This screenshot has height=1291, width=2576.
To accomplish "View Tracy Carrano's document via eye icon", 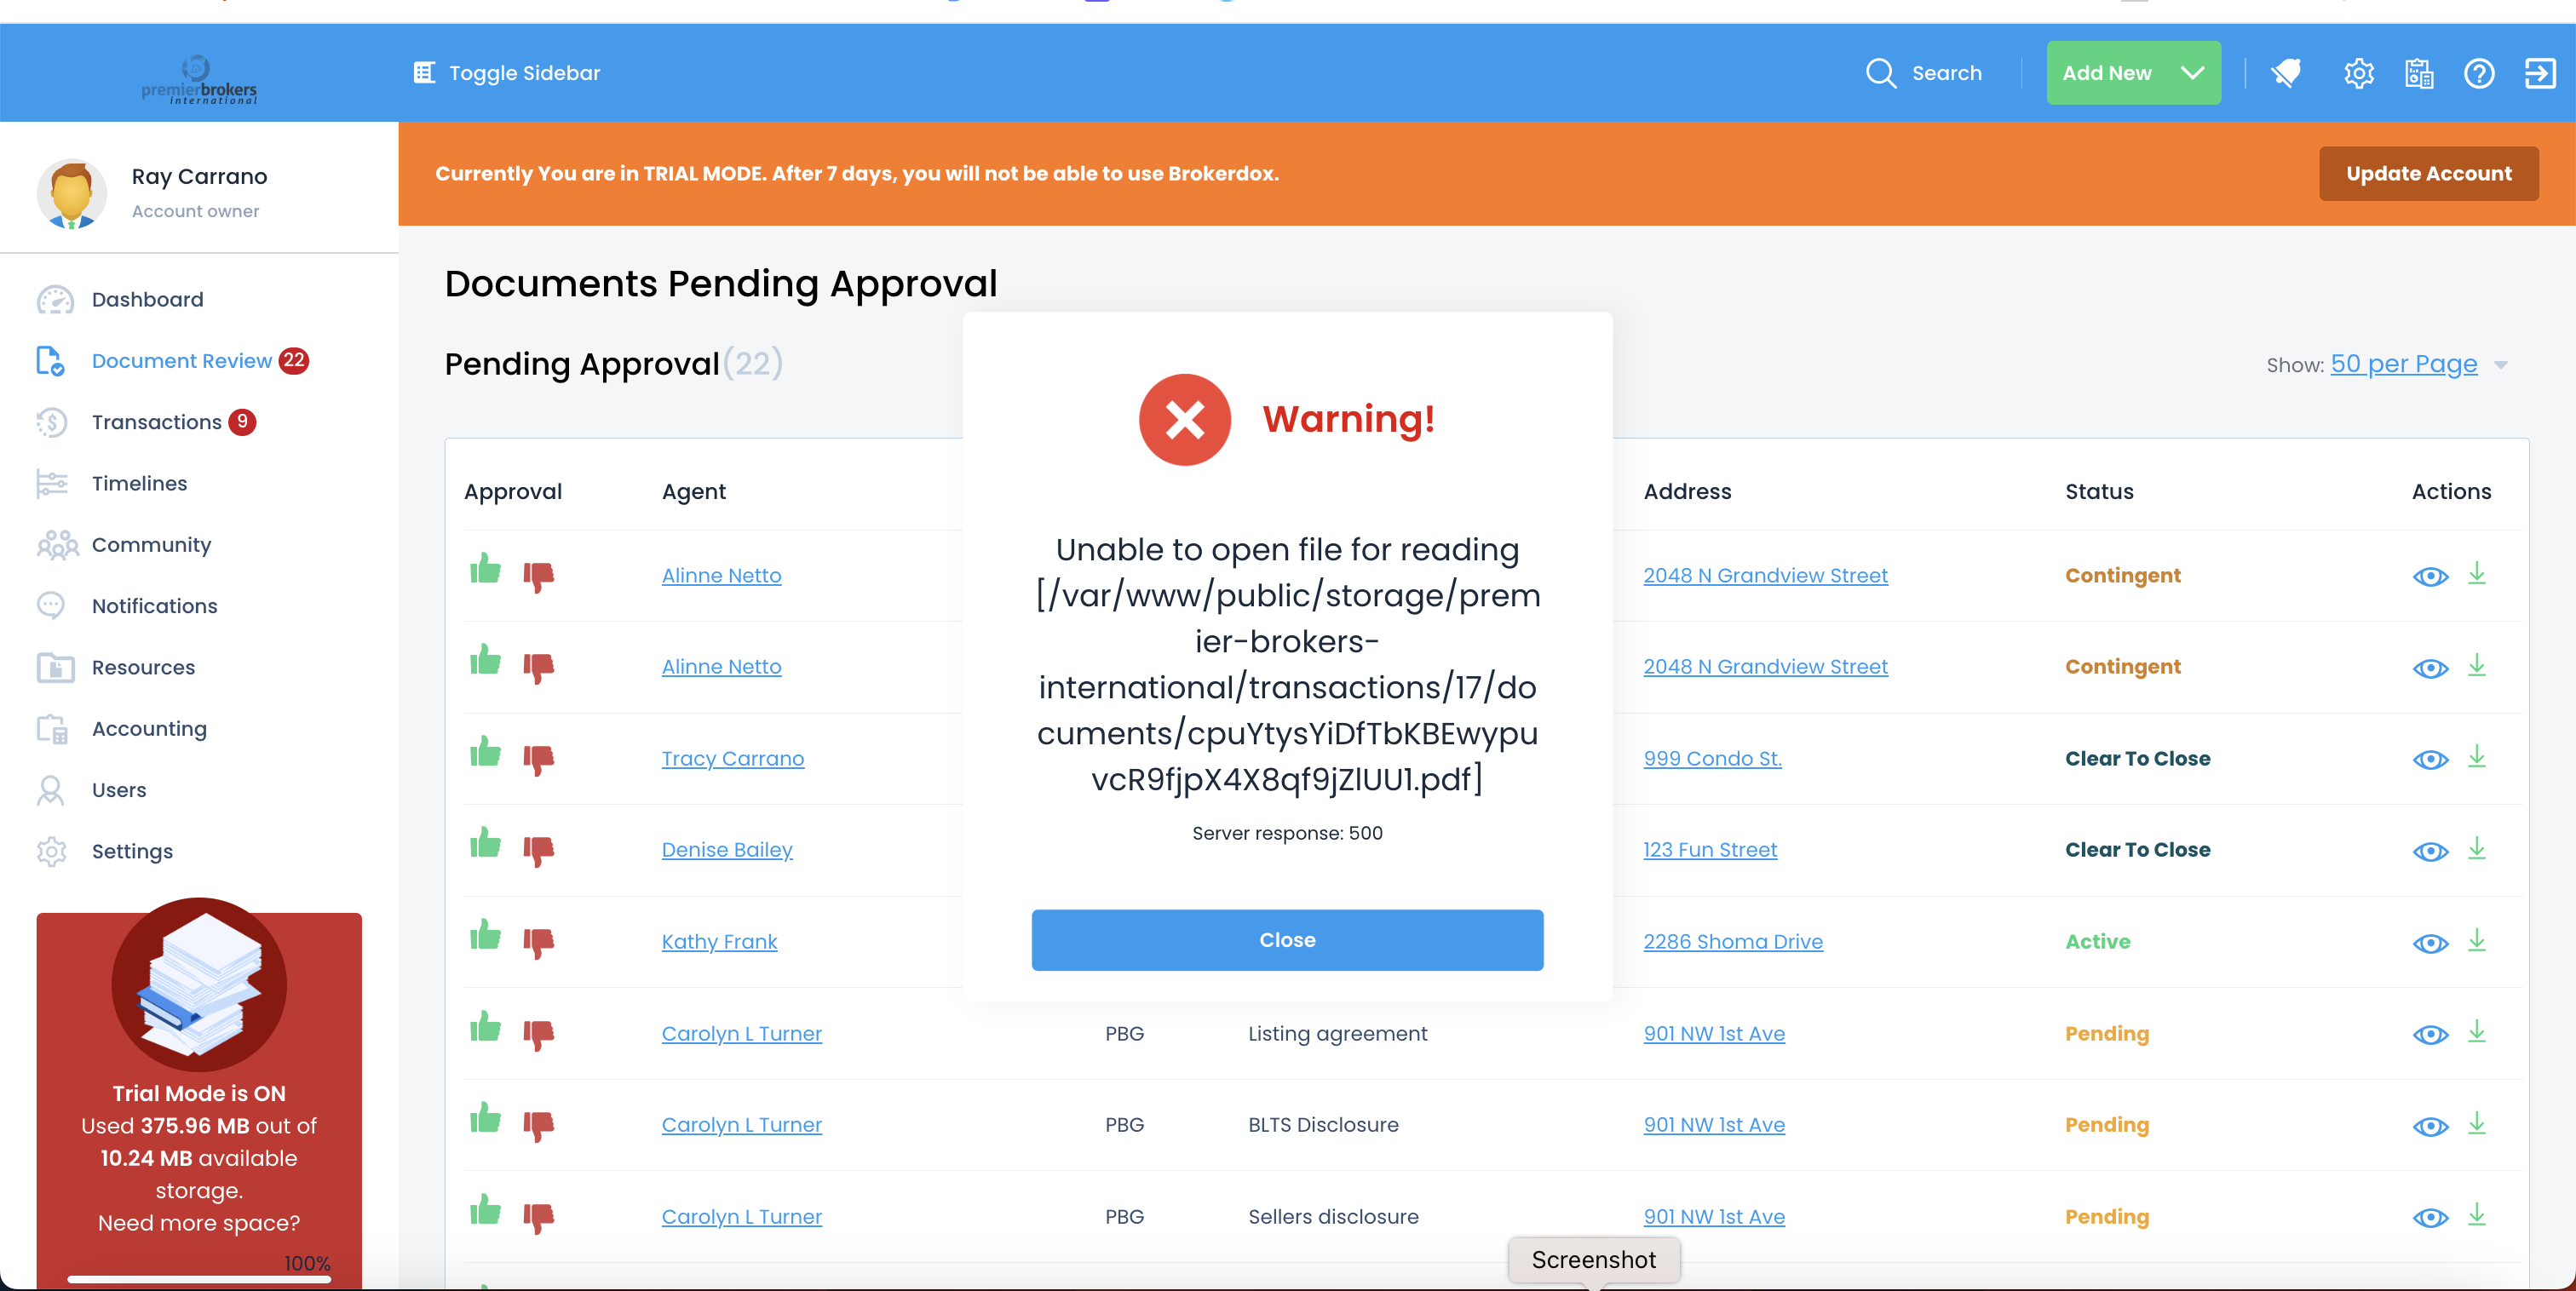I will (x=2430, y=760).
